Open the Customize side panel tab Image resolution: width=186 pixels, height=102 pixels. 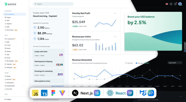click(x=185, y=47)
